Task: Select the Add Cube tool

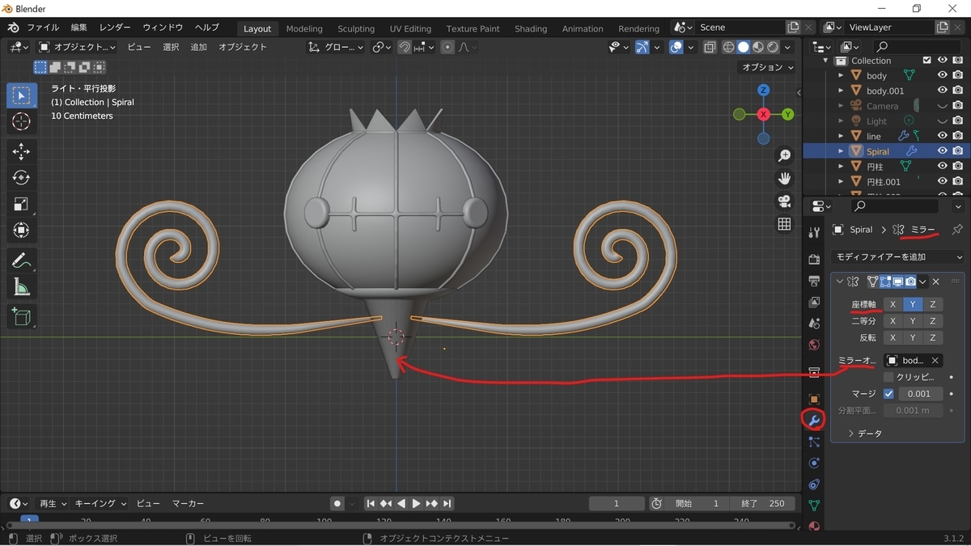Action: click(22, 316)
